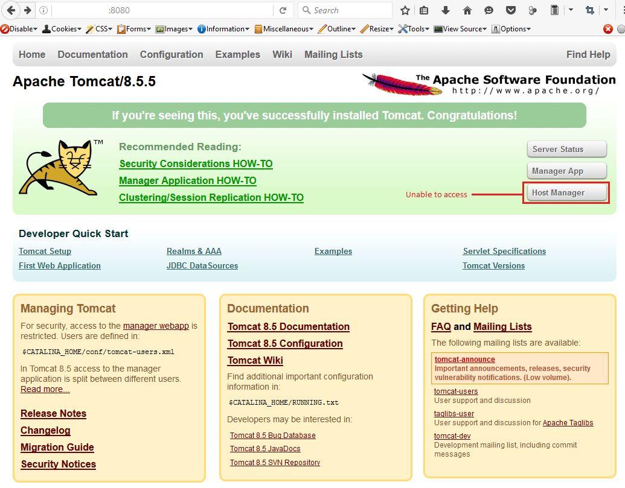
Task: Open the Images developer menu
Action: pos(174,29)
